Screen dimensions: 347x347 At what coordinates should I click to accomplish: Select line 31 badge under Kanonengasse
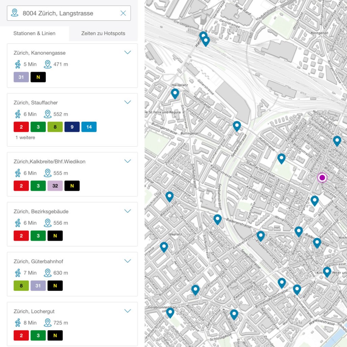(21, 77)
